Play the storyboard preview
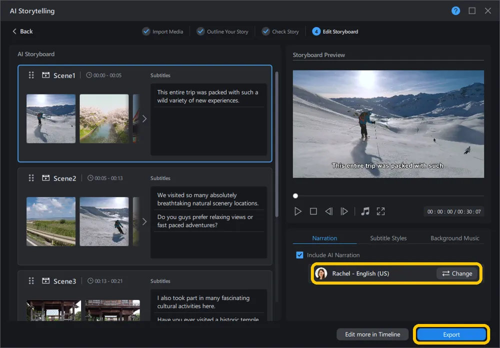The height and width of the screenshot is (348, 500). click(x=298, y=211)
